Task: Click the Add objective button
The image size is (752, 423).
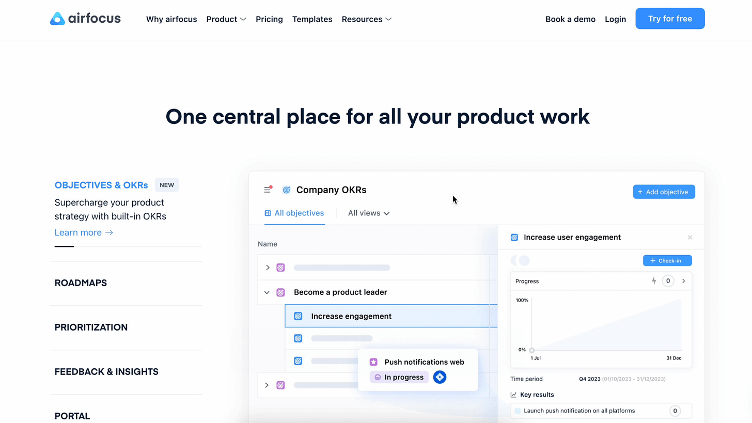Action: click(664, 192)
